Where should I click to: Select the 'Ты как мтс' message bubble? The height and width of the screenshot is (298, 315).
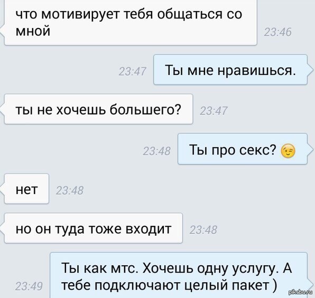179,275
